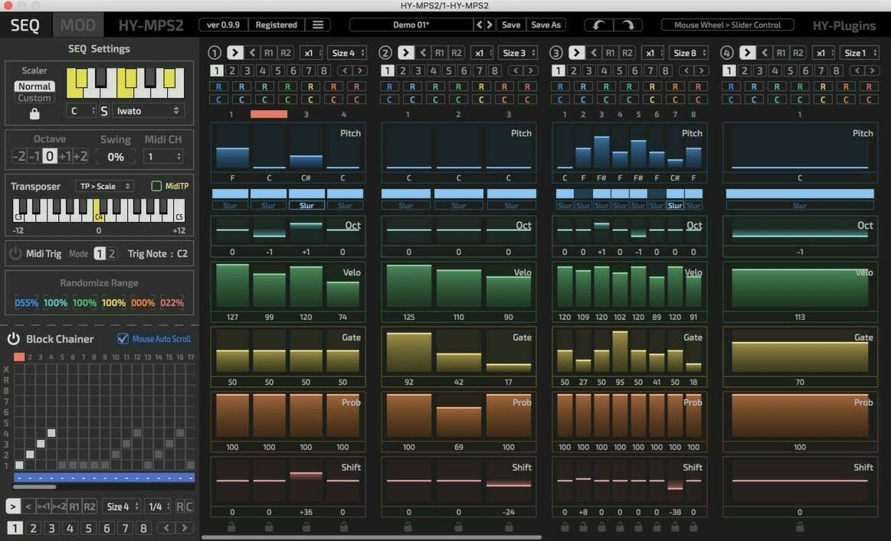Select Custom scaler mode
This screenshot has height=541, width=891.
34,98
